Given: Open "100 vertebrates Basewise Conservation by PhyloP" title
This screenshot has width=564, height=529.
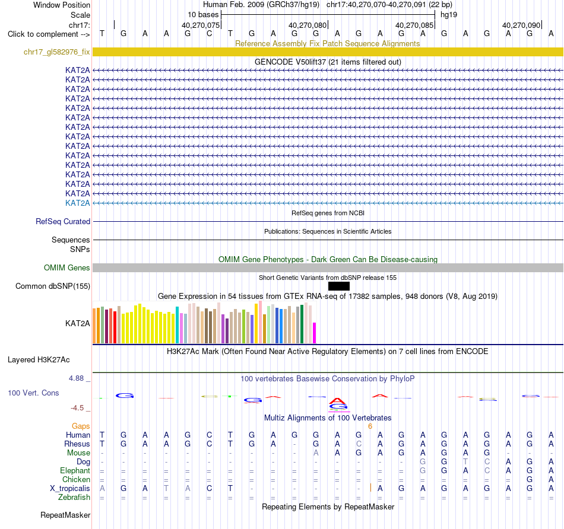Looking at the screenshot, I should (x=328, y=379).
